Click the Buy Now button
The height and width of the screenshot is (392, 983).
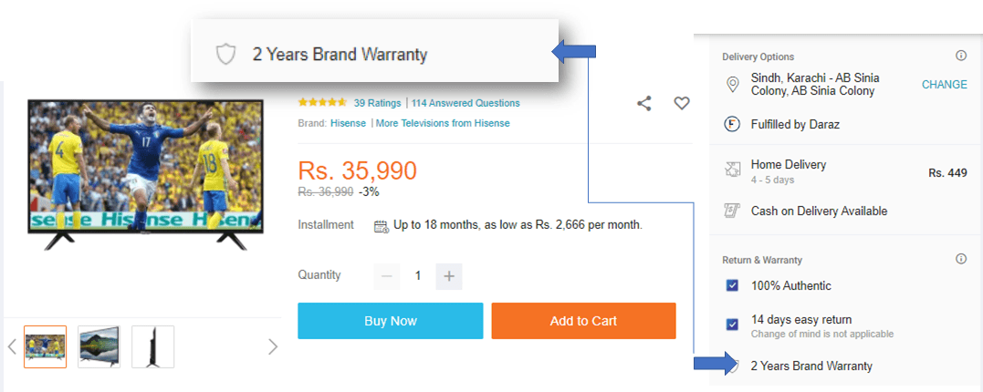coord(390,321)
